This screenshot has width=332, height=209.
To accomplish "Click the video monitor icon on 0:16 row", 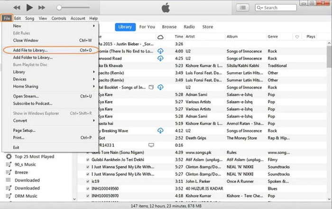I will [151, 145].
